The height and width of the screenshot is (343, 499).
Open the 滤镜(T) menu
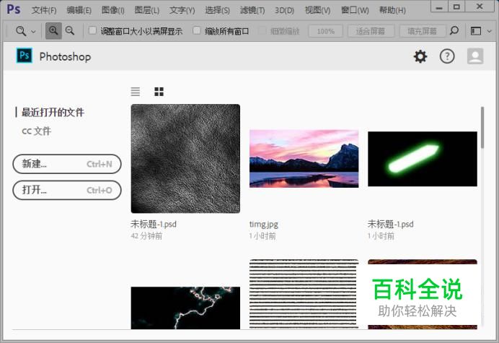click(x=252, y=10)
